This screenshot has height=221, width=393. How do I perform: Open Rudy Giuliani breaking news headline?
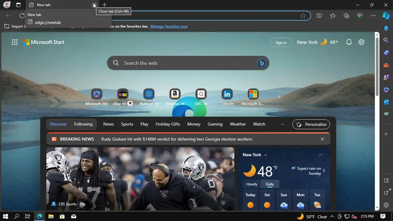coord(177,139)
